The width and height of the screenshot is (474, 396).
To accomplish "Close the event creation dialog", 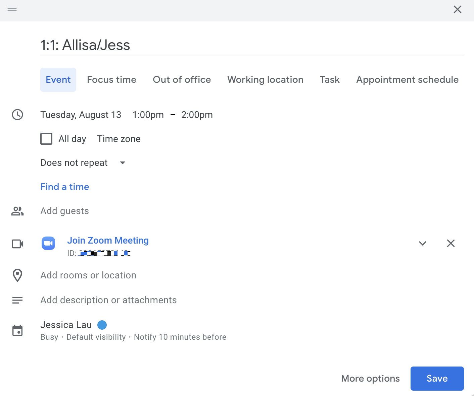I will 457,9.
